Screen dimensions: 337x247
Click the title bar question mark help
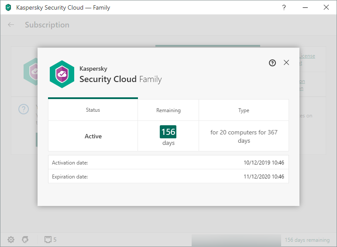(284, 7)
